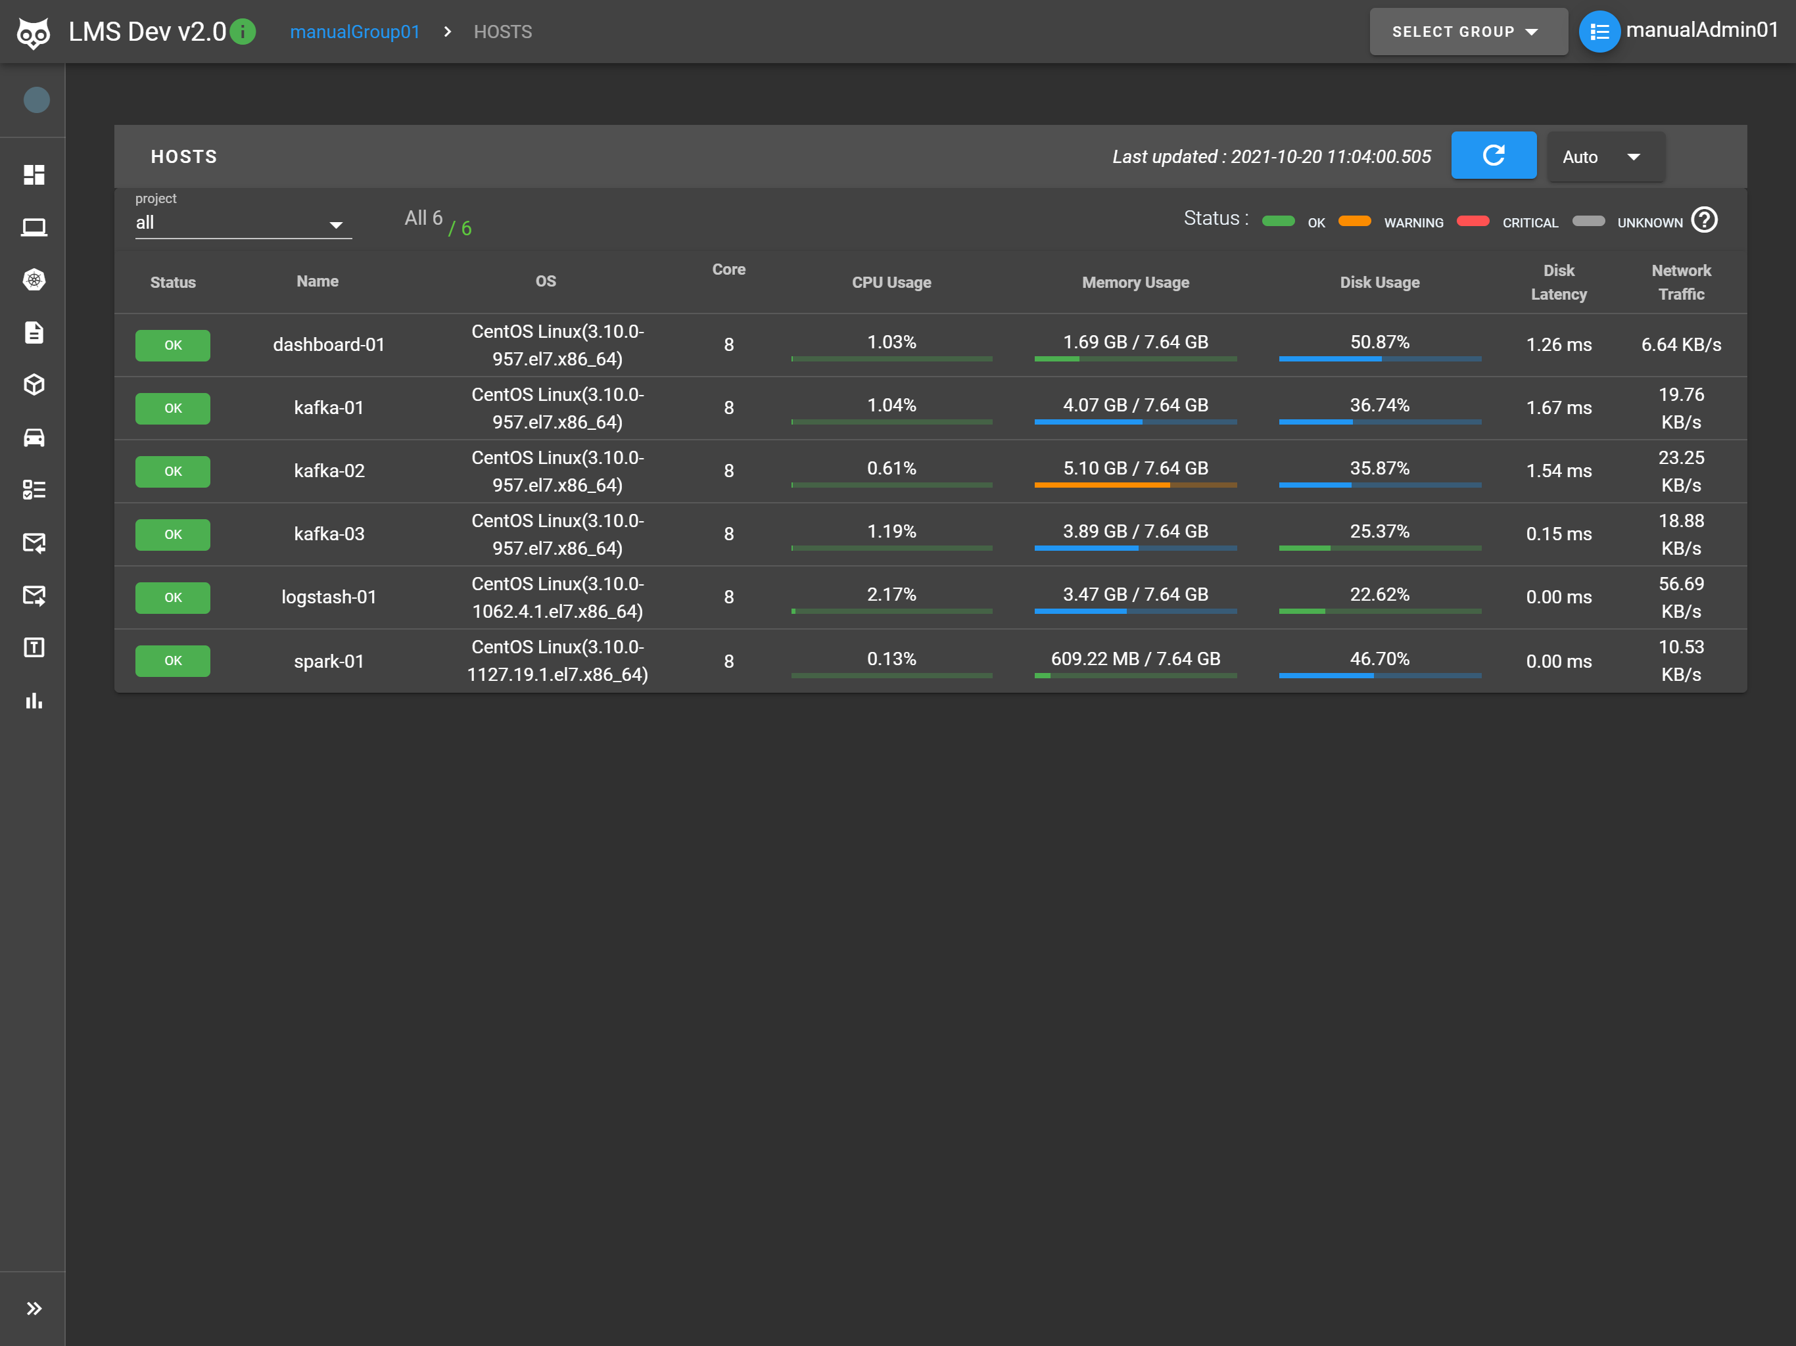Open the Auto refresh interval dropdown

[x=1605, y=156]
